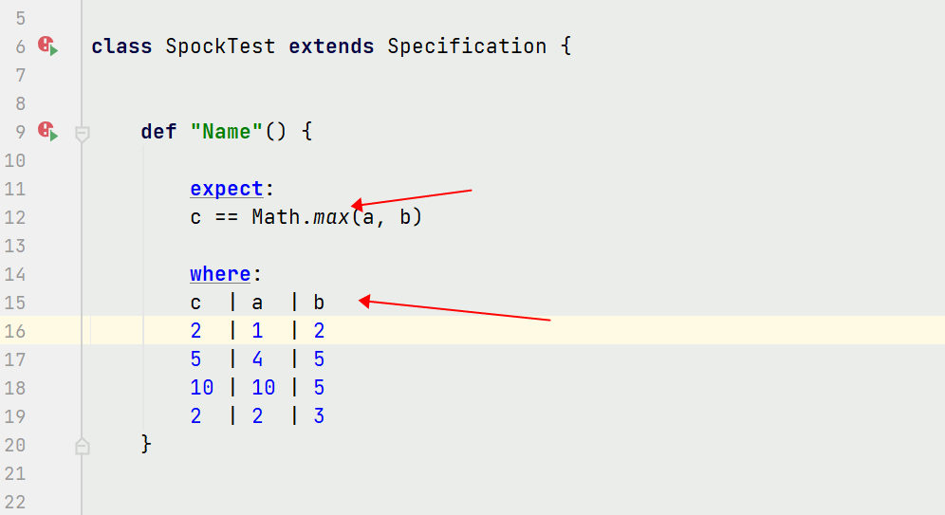Click line number 12 in gutter

(x=15, y=217)
